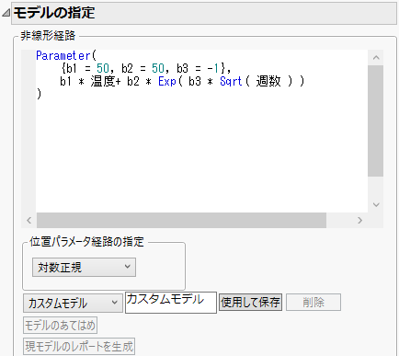This screenshot has height=356, width=399.
Task: Click the 温度 variable in formula
Action: [x=103, y=81]
